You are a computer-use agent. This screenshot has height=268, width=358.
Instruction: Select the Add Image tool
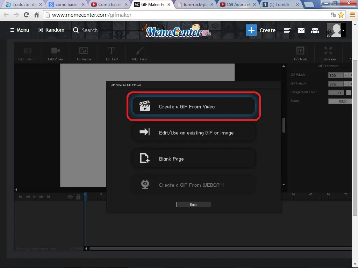click(x=83, y=54)
